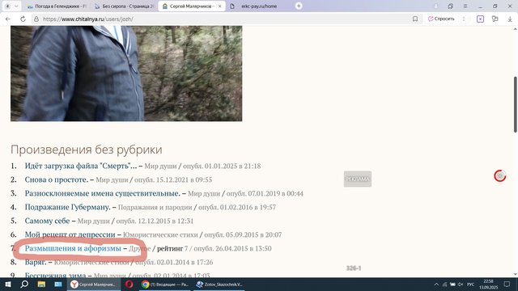This screenshot has height=291, width=518.
Task: Open Windows taskbar search
Action: (x=24, y=284)
